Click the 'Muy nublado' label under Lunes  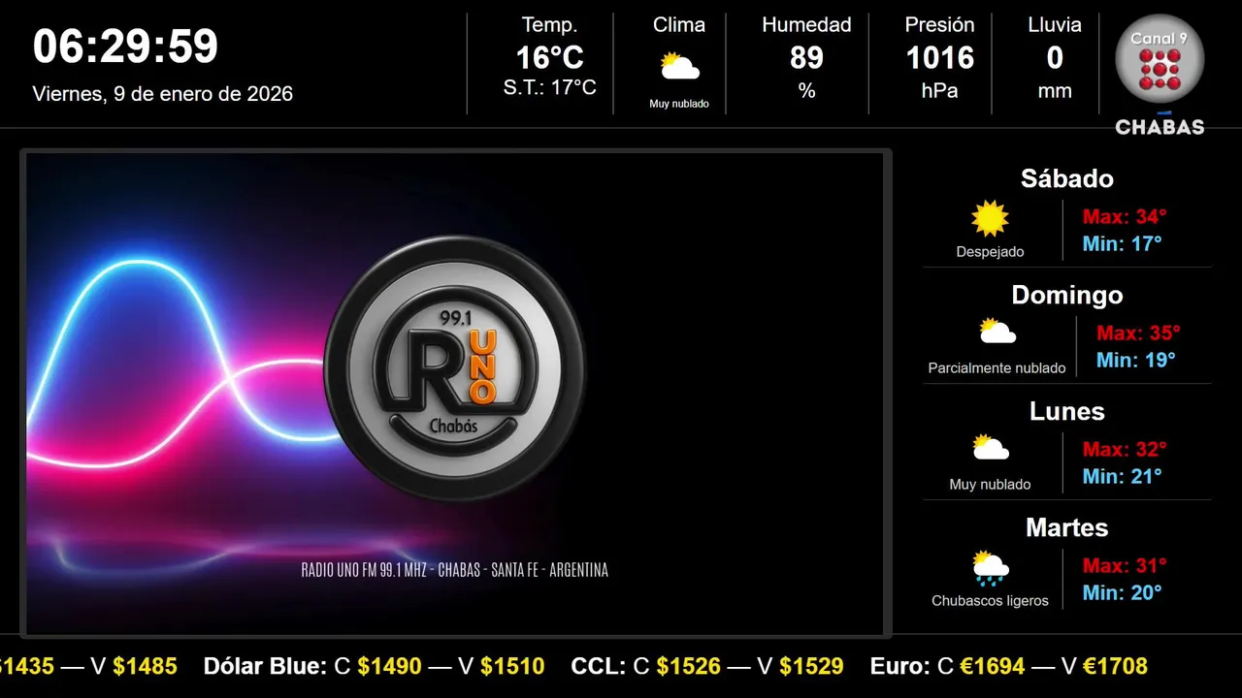990,485
